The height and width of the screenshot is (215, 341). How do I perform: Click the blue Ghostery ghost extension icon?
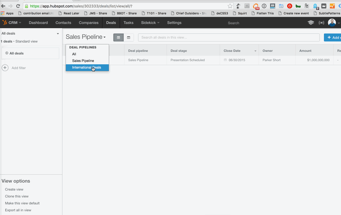pyautogui.click(x=315, y=6)
